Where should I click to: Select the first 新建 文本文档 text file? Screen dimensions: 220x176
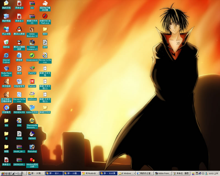(x=45, y=71)
